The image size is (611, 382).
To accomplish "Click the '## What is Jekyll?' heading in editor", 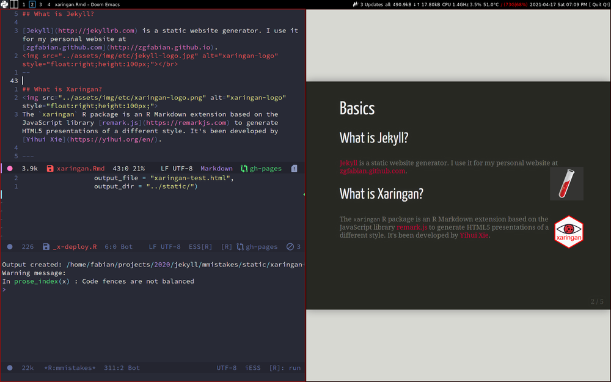I will (58, 13).
